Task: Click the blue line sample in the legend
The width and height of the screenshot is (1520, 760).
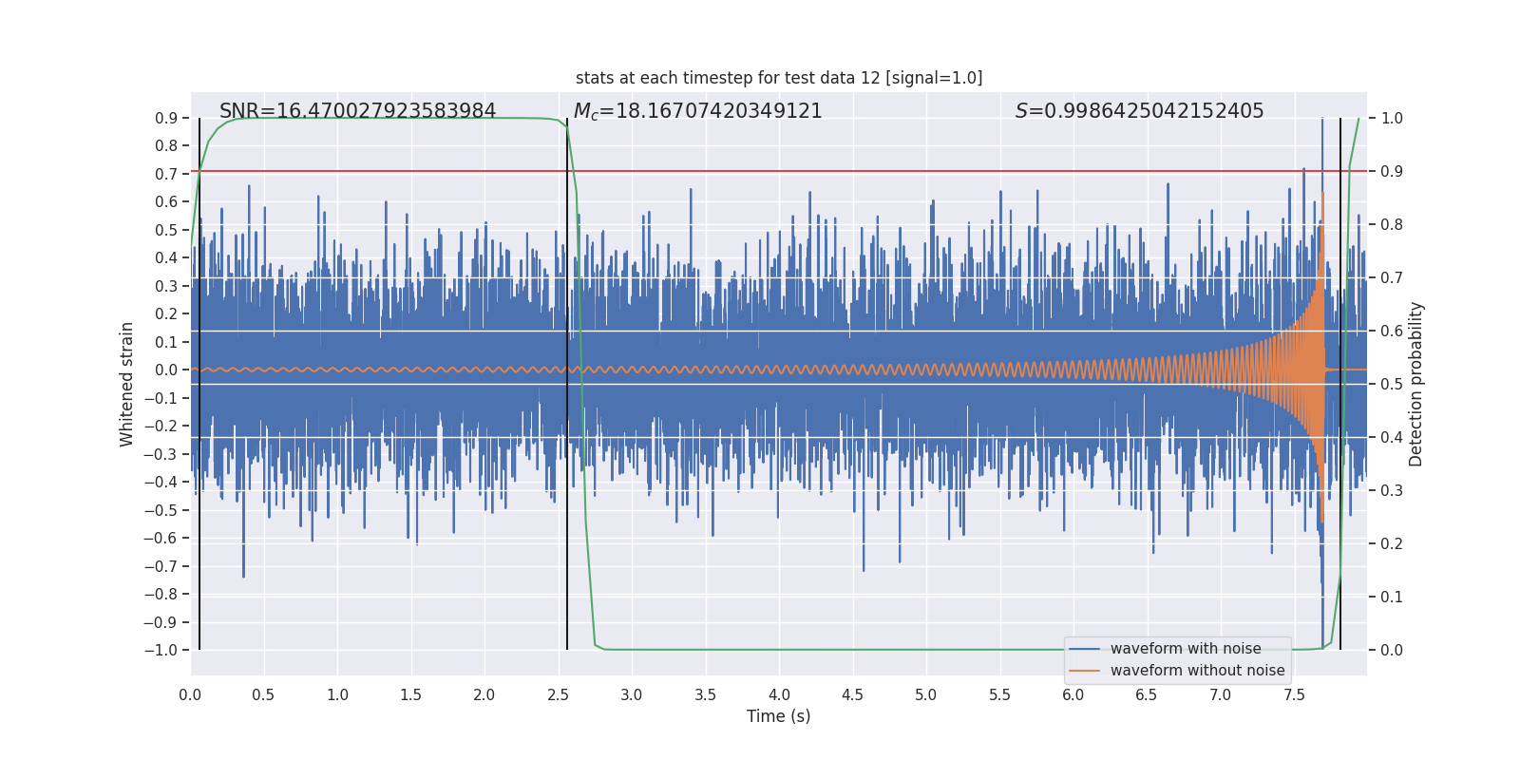Action: [x=1085, y=649]
